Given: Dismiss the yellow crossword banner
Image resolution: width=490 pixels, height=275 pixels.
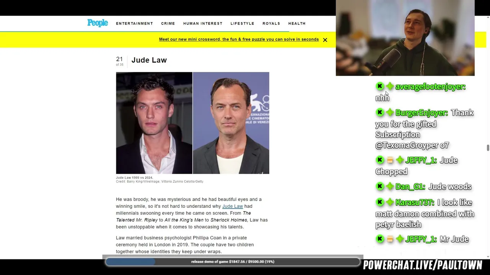Looking at the screenshot, I should [x=325, y=40].
